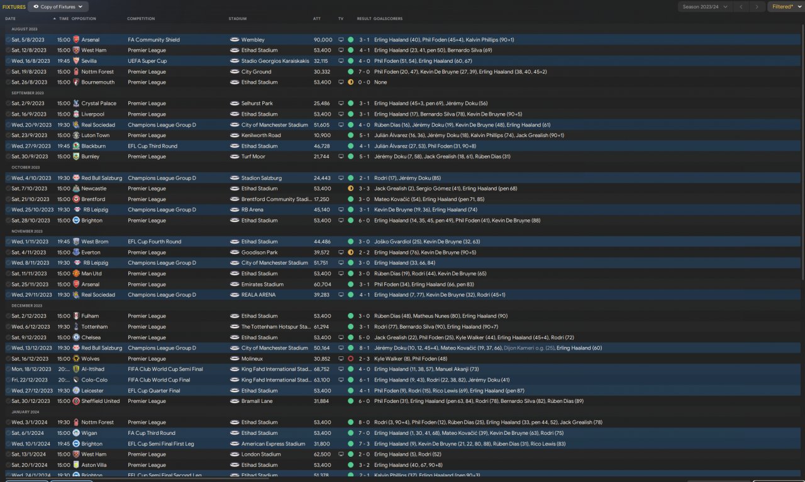Click the Wolves club badge
Image resolution: width=805 pixels, height=482 pixels.
(x=76, y=359)
